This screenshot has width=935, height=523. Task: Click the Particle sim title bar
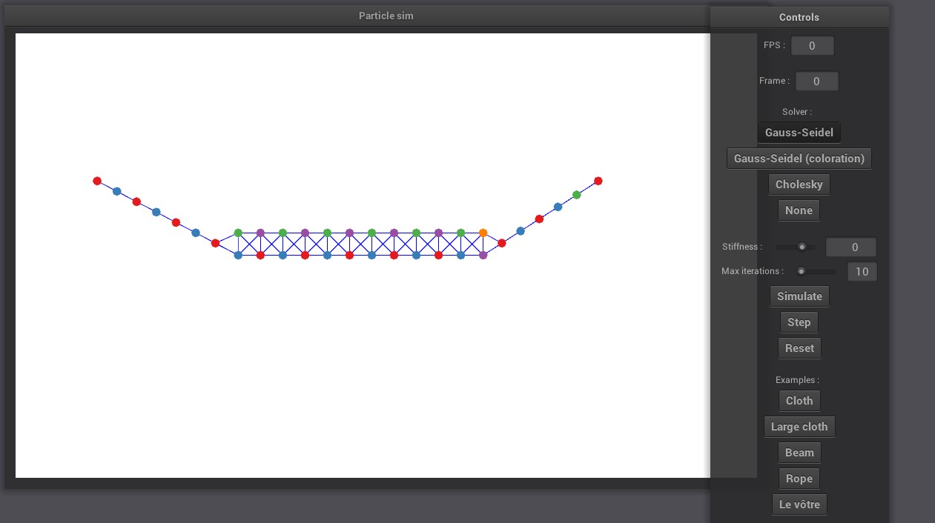click(386, 15)
